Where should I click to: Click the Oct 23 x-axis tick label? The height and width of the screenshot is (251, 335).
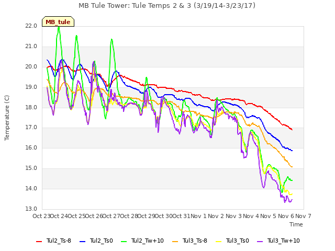tap(41, 216)
